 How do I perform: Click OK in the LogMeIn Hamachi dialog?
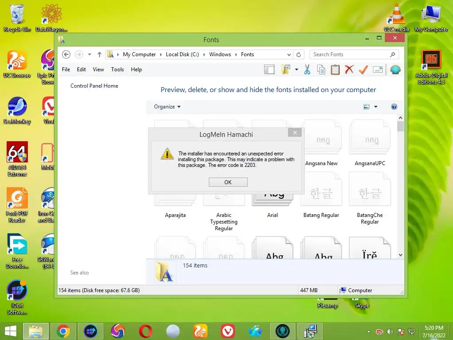coord(228,182)
